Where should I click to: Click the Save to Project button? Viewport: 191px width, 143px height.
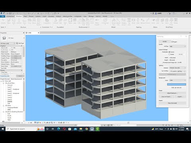click(166, 97)
